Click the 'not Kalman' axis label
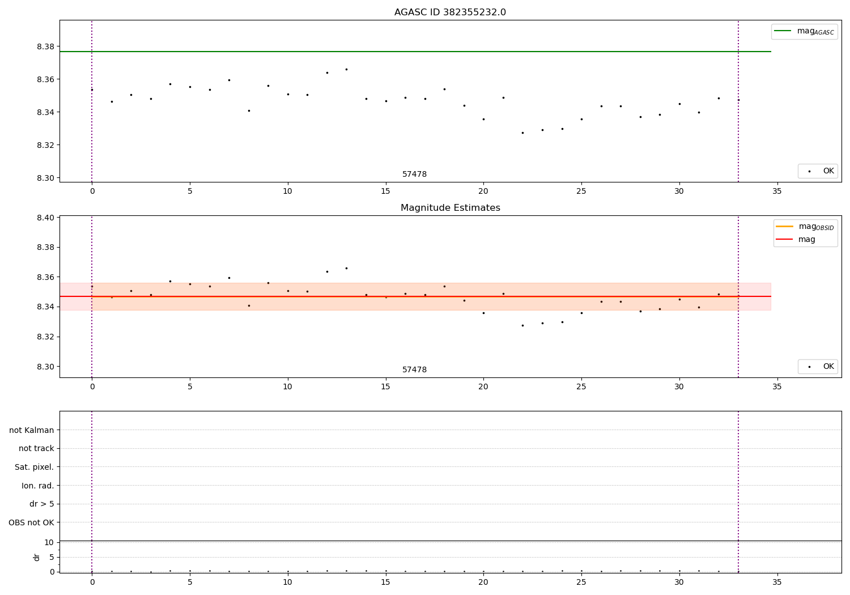Viewport: 850px width, 595px height. tap(32, 430)
